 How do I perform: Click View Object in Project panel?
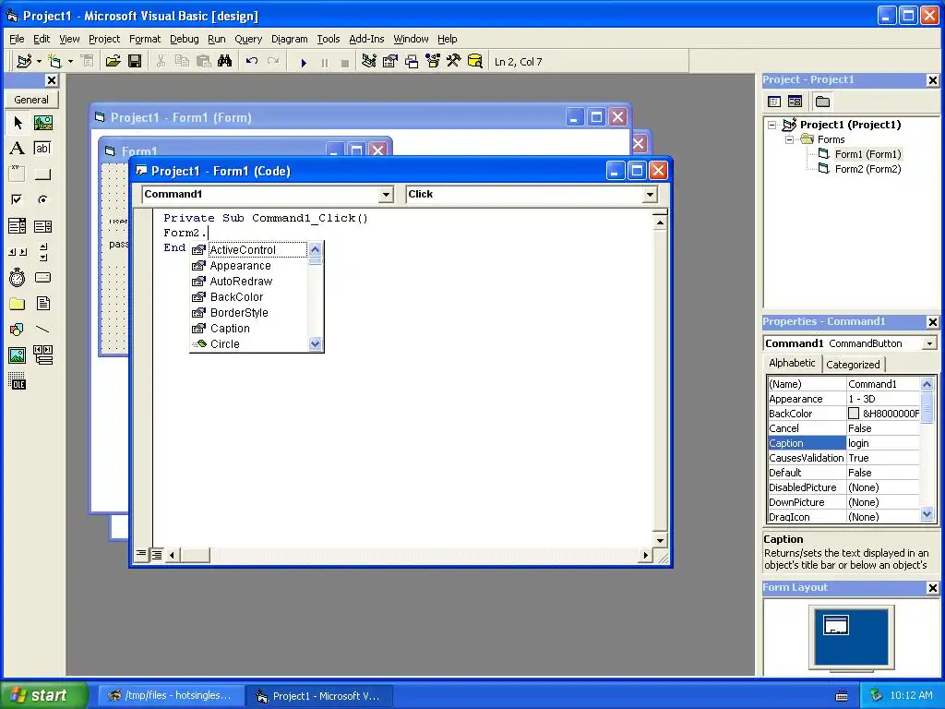[x=795, y=102]
